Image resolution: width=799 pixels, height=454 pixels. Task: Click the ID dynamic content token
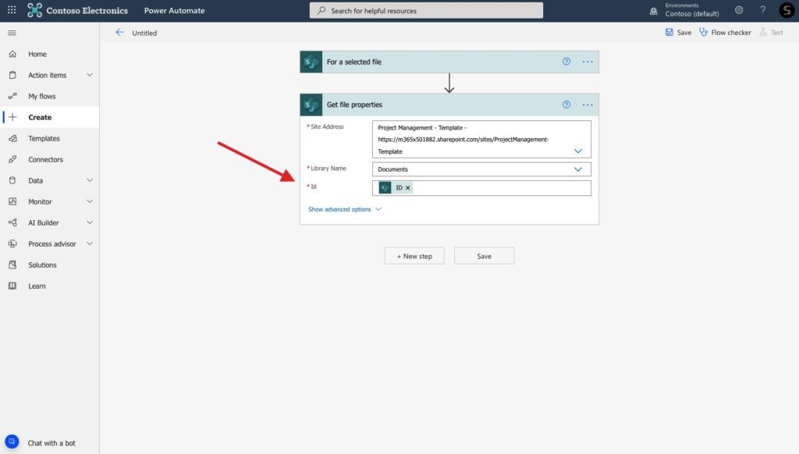point(395,188)
